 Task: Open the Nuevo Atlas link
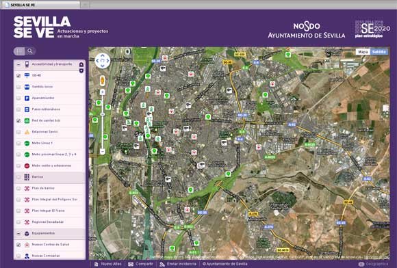tap(111, 264)
